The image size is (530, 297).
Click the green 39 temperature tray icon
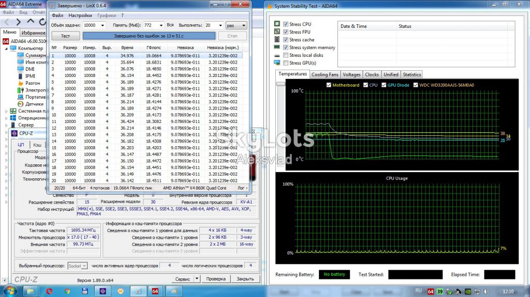(x=440, y=291)
